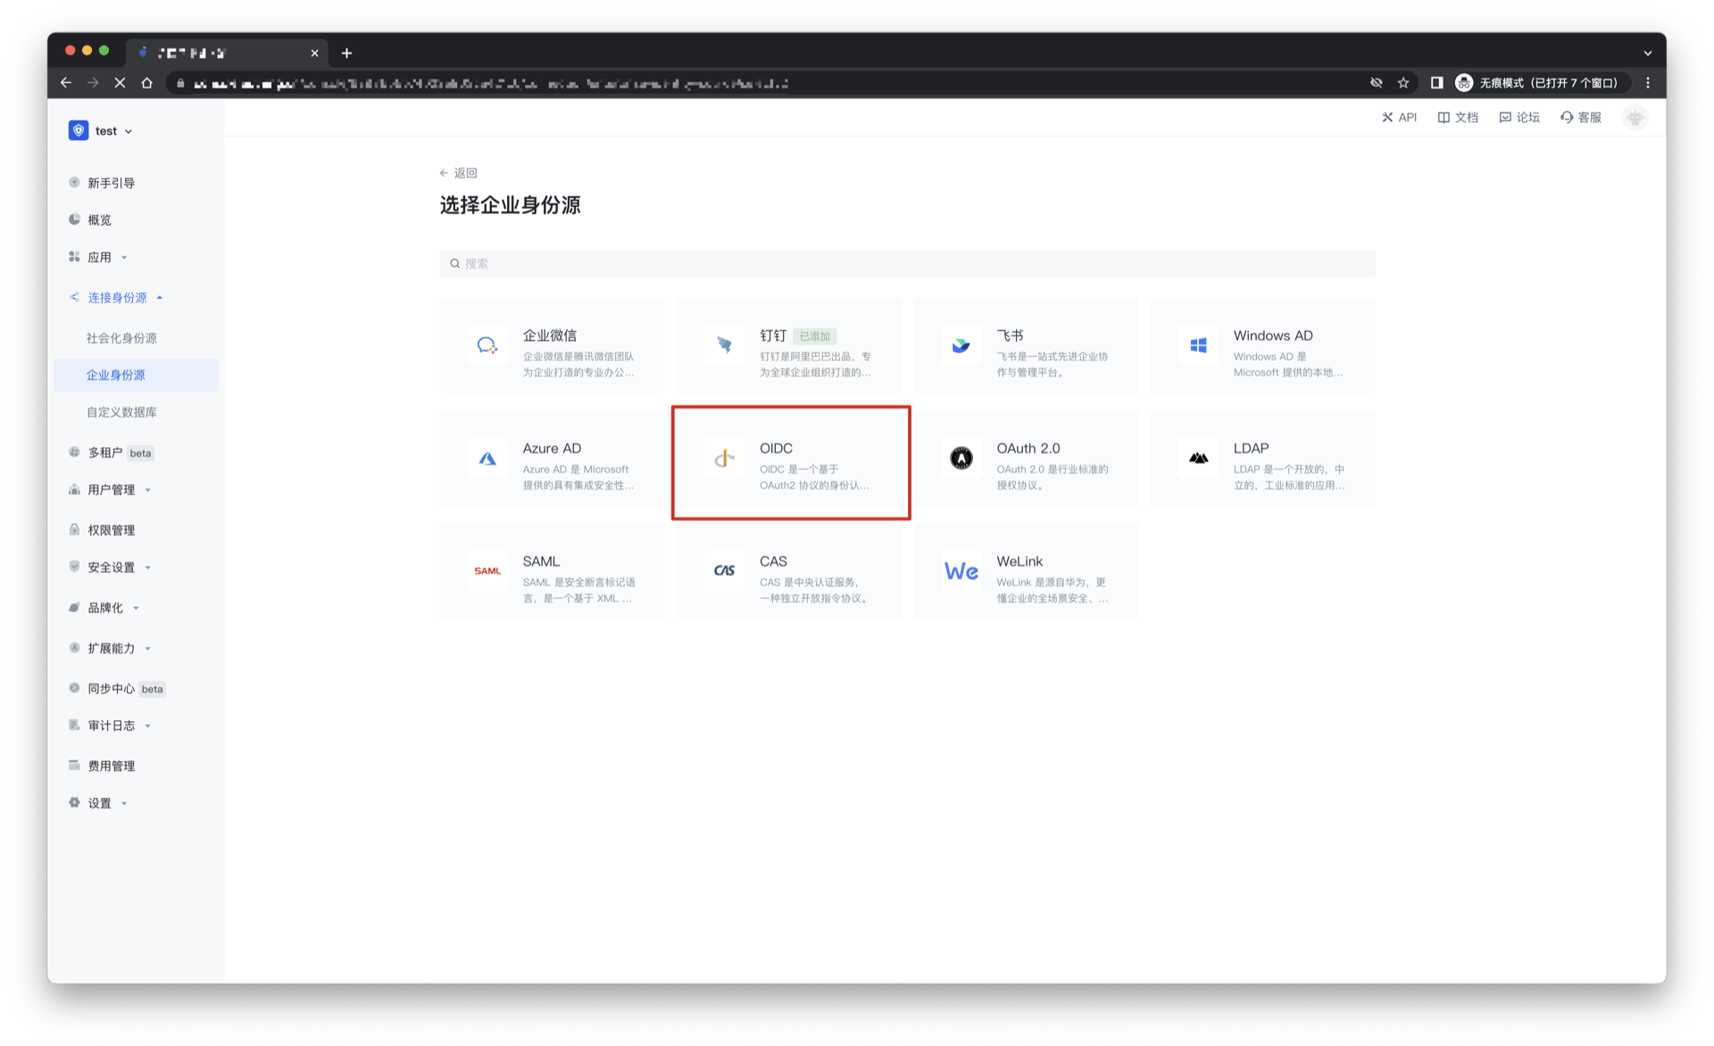Click the LDAP binoculars icon
Viewport: 1714px width, 1046px height.
point(1198,458)
